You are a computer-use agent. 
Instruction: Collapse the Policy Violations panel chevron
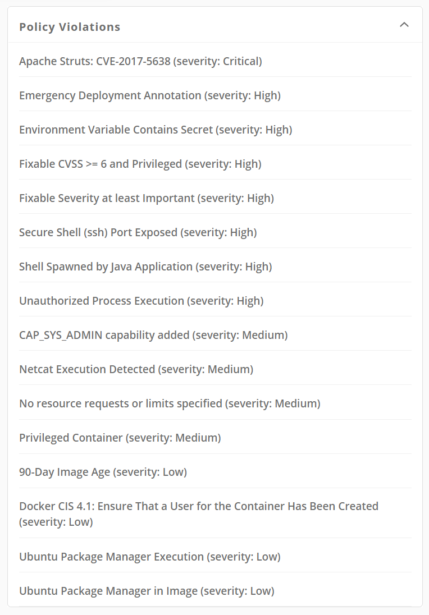pyautogui.click(x=404, y=25)
